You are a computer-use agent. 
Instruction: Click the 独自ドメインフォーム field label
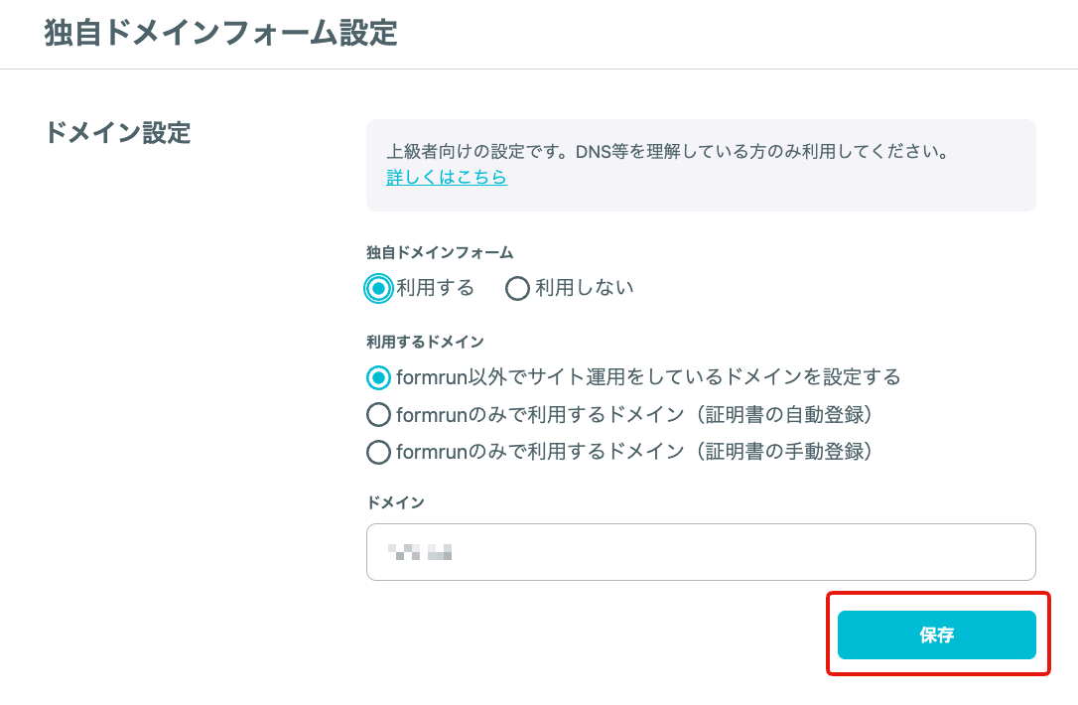[x=440, y=252]
